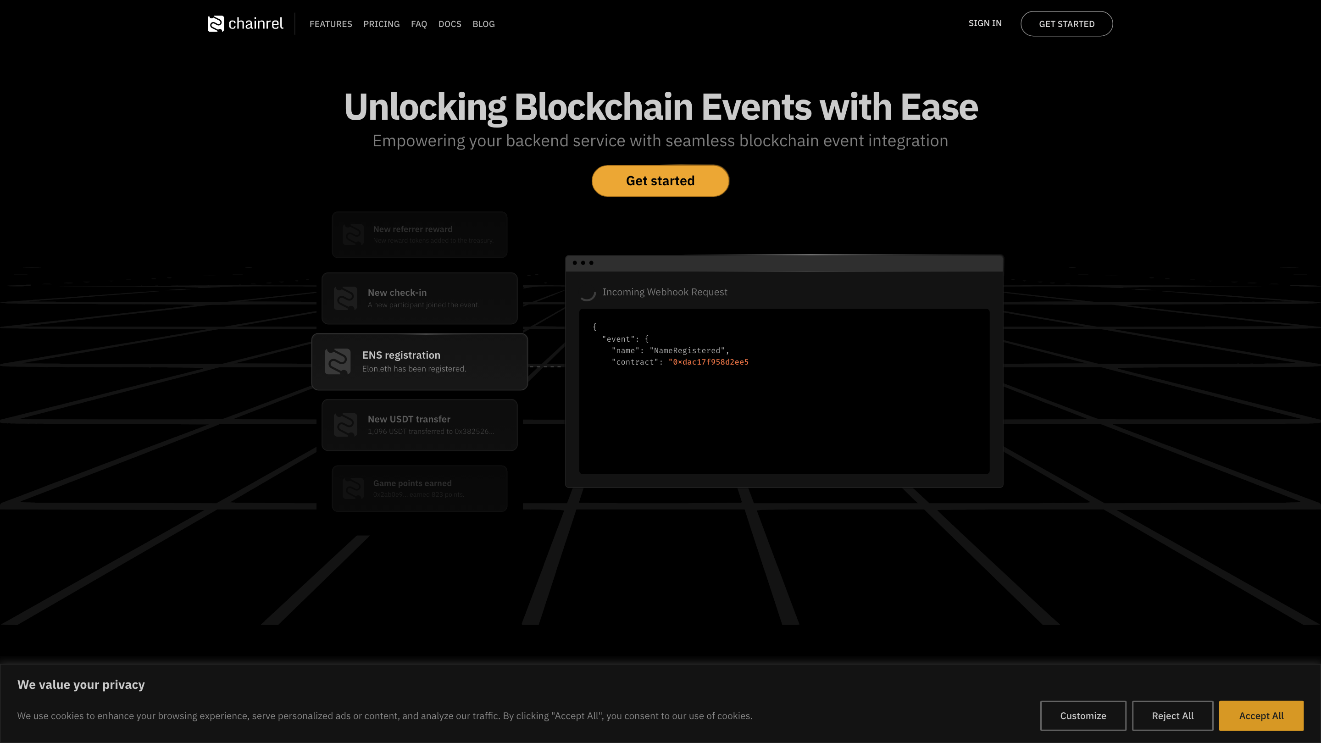This screenshot has height=743, width=1321.
Task: Click the New referrer reward card icon
Action: point(353,234)
